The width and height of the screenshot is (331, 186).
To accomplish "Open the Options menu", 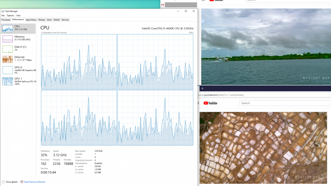I will (x=10, y=16).
